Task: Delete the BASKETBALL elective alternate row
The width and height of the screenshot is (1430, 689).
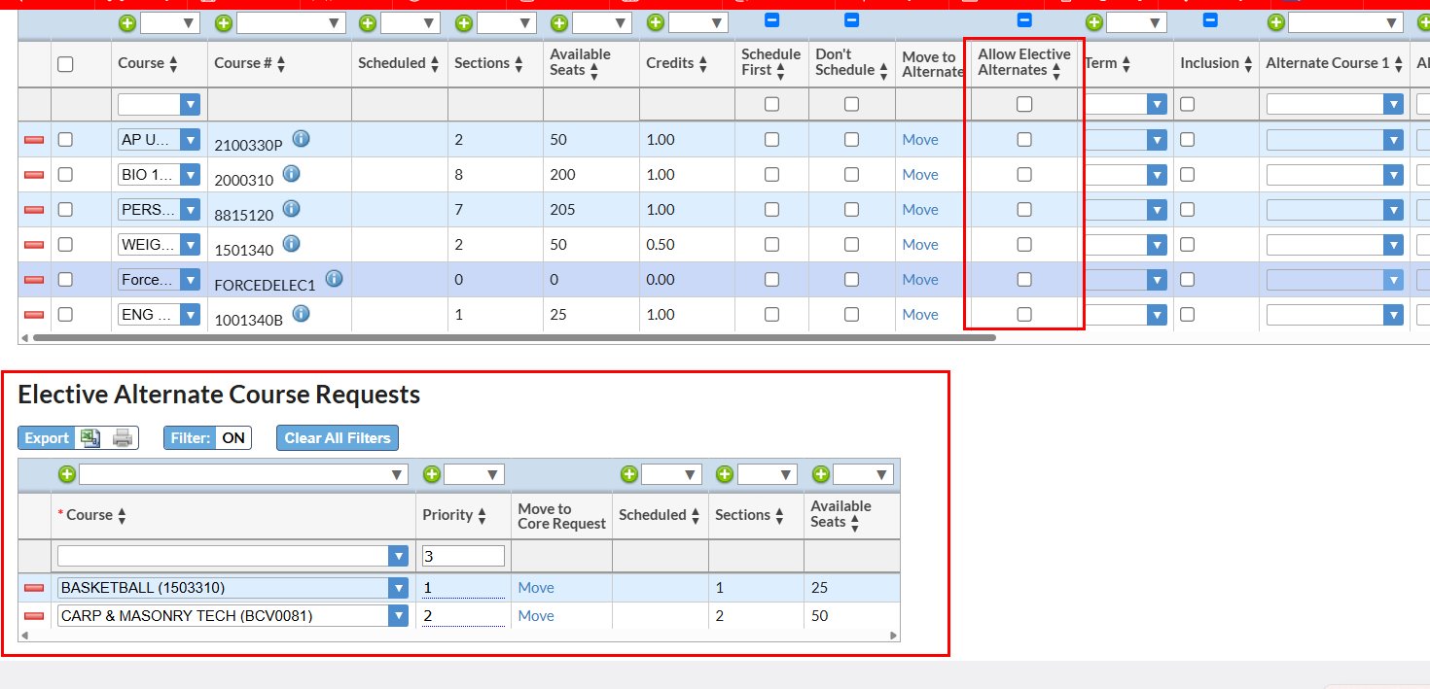Action: [x=34, y=588]
